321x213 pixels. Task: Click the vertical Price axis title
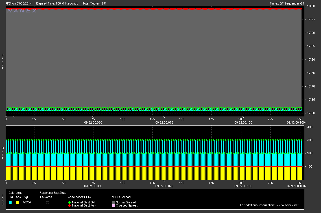tap(3, 61)
